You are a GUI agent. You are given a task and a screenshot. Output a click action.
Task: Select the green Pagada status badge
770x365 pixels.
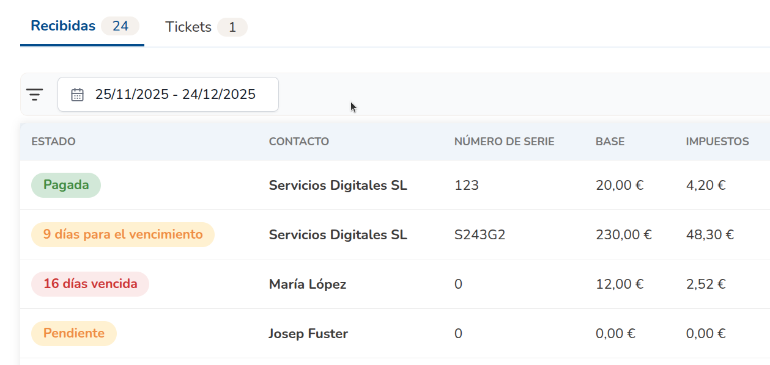pos(65,184)
